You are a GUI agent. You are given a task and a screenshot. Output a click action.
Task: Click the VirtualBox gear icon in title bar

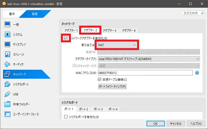[x=4, y=4]
